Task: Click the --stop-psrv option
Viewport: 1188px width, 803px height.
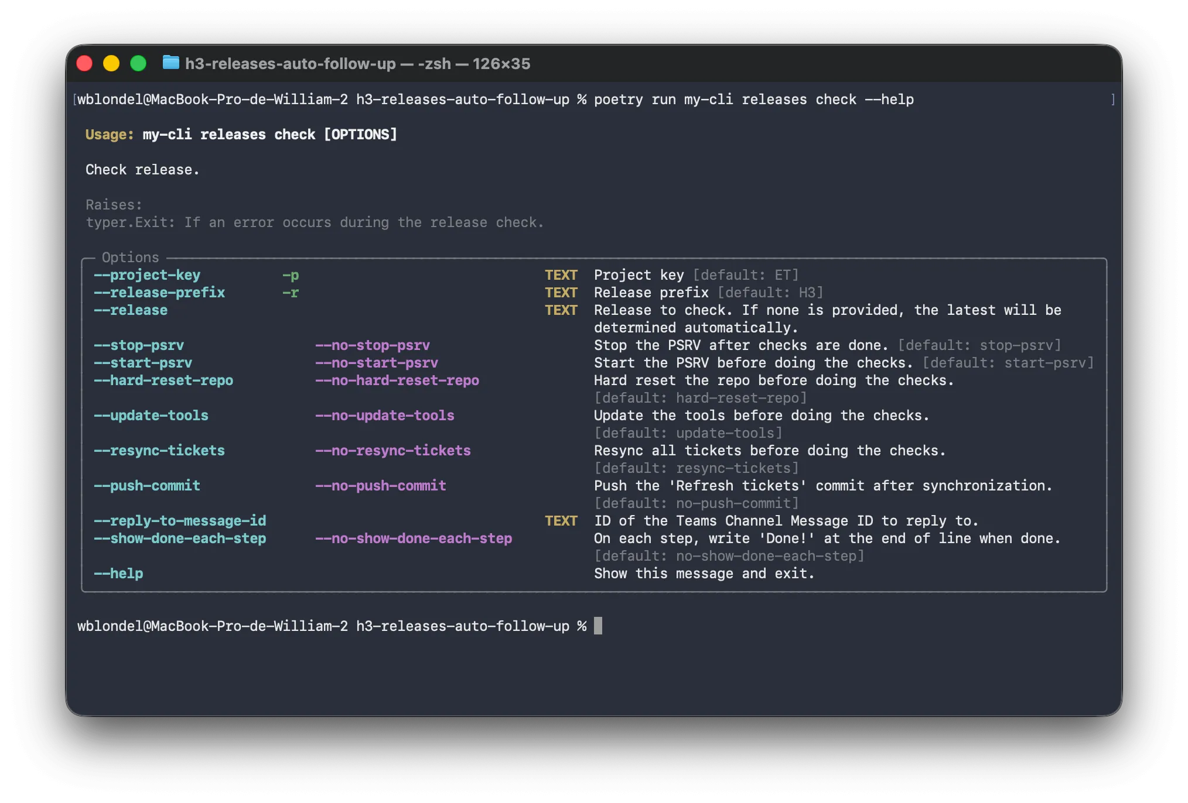Action: [x=139, y=345]
